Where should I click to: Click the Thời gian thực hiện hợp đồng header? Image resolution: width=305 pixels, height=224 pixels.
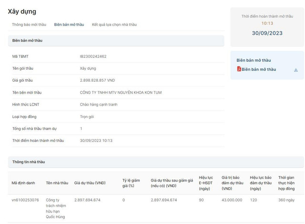pyautogui.click(x=286, y=183)
